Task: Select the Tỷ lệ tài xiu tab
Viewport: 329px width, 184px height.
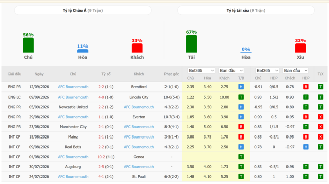Action: 245,10
